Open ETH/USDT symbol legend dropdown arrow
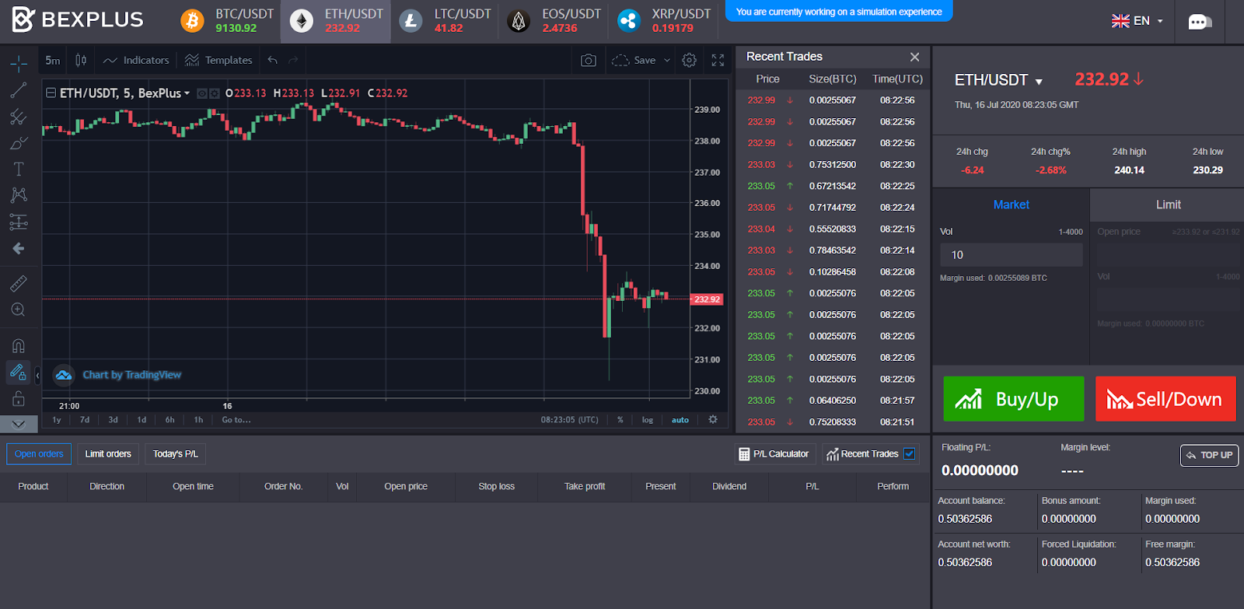1244x609 pixels. (x=187, y=93)
